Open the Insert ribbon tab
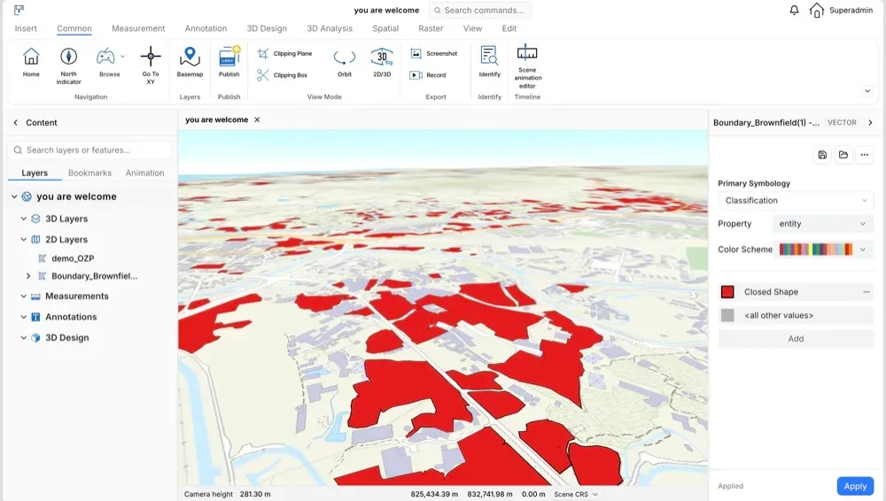886x501 pixels. coord(26,28)
